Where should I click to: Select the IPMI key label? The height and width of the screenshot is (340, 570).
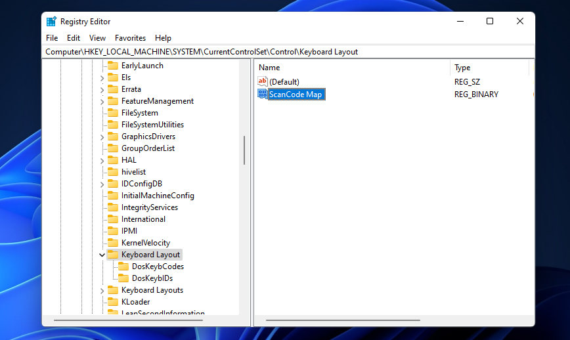pyautogui.click(x=129, y=231)
